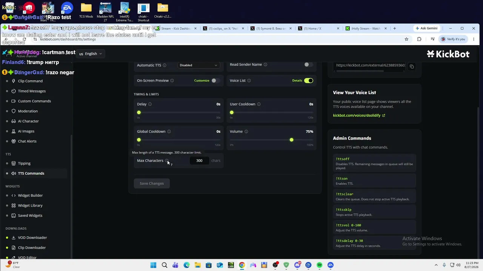Show Global Cooldown info icon

[x=169, y=131]
